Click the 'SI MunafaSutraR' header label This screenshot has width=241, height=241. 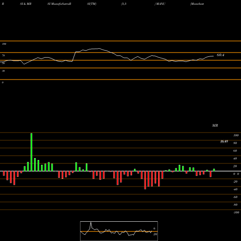59,4
